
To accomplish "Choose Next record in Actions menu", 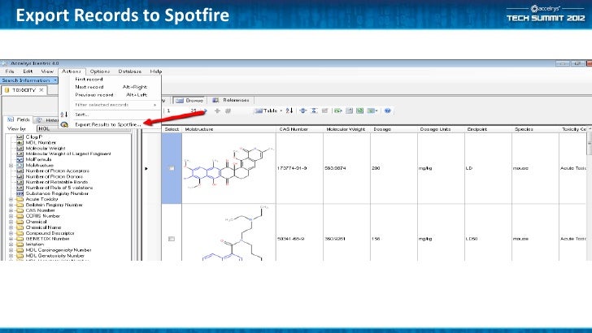I will tap(111, 87).
